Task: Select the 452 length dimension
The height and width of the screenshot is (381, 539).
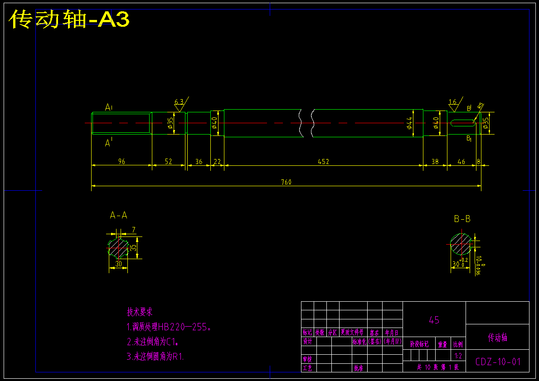Action: click(324, 161)
